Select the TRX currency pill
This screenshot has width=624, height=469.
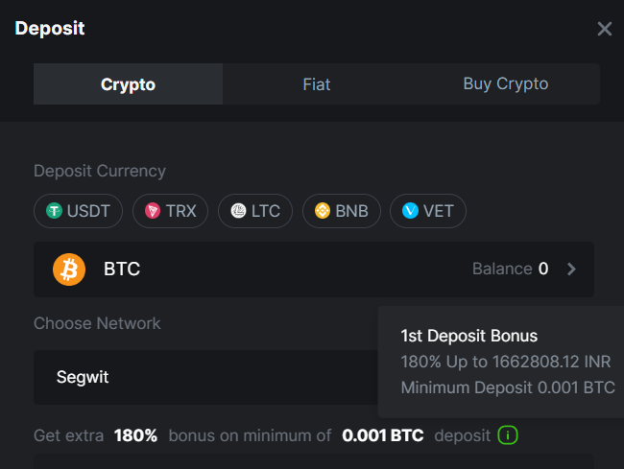[170, 211]
